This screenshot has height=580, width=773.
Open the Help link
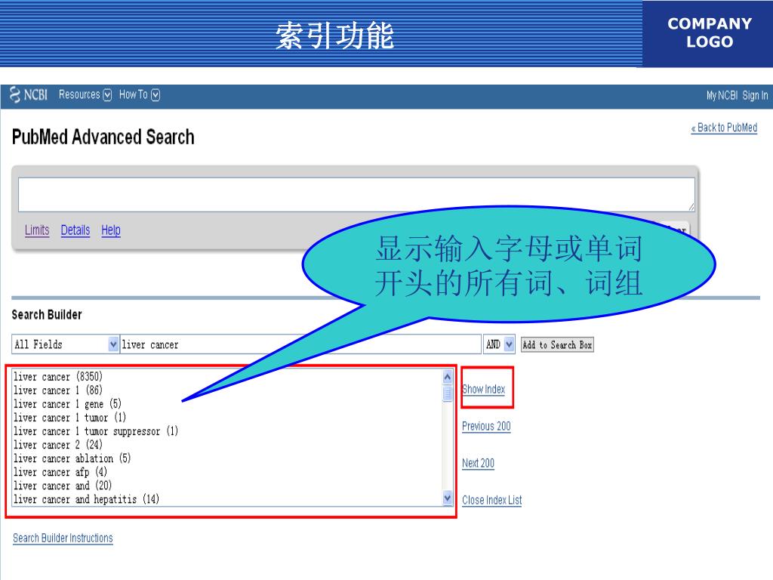pos(111,230)
